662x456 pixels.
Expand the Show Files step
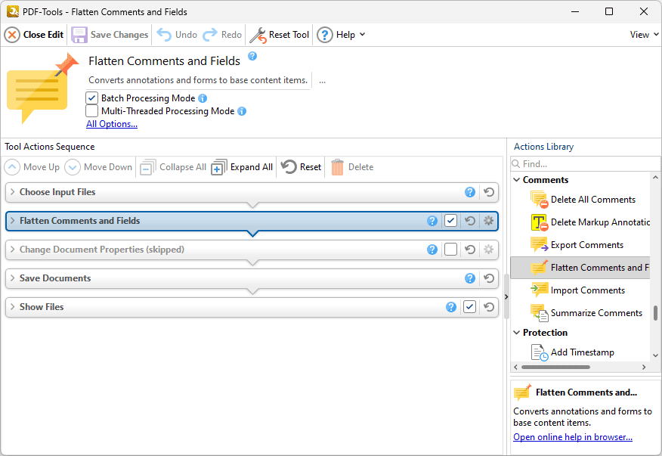(x=12, y=307)
